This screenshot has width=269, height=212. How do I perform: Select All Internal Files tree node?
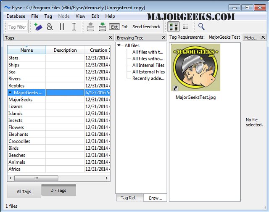point(148,65)
